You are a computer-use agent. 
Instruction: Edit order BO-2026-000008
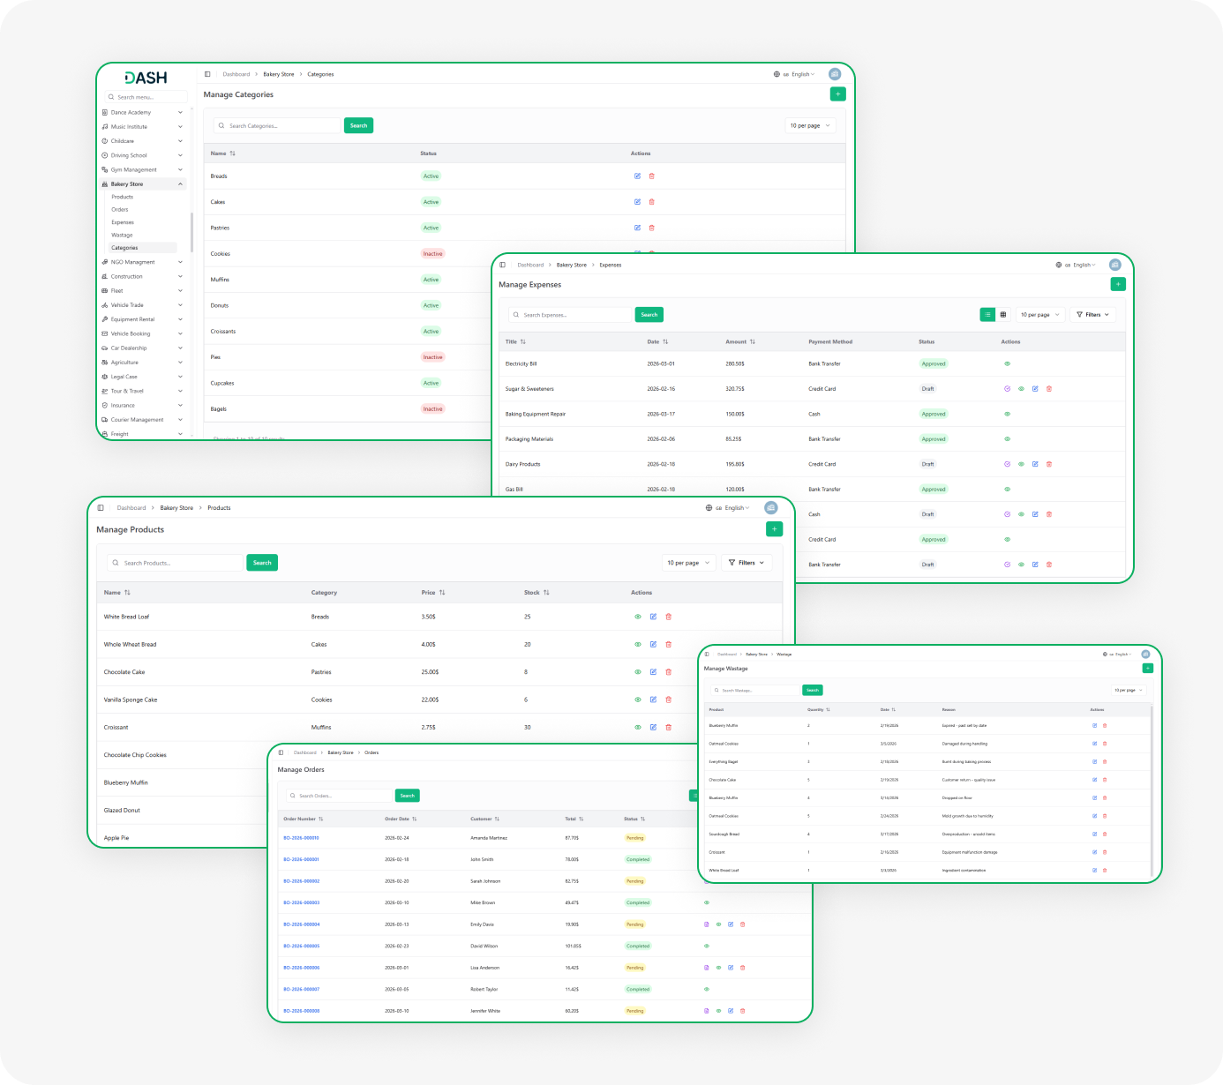731,1011
